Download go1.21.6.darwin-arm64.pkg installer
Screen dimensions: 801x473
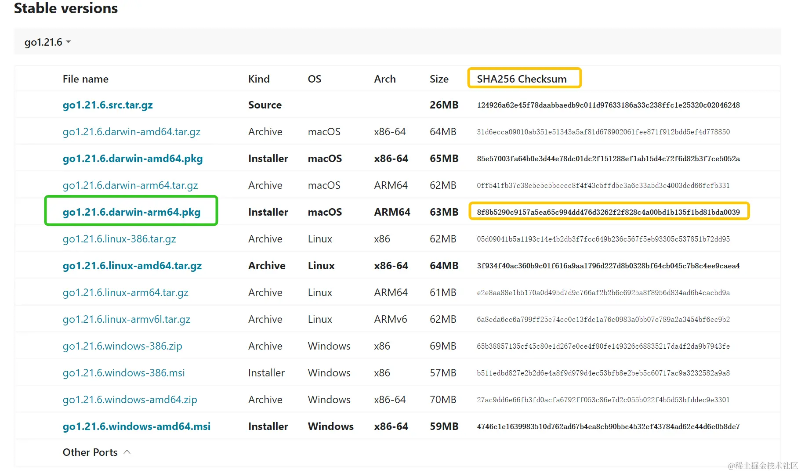(131, 212)
